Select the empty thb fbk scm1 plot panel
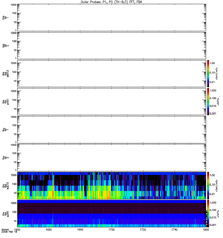The width and height of the screenshot is (223, 238). 111,101
